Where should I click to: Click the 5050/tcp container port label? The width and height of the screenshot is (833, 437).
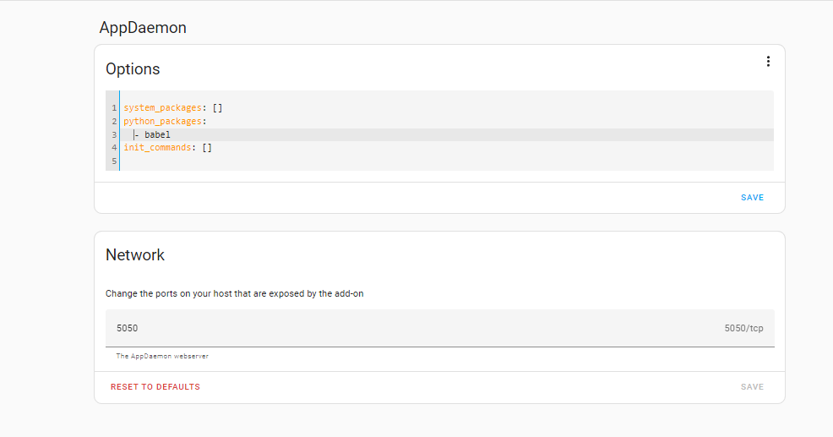(x=743, y=328)
